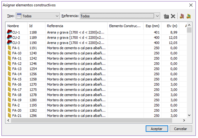This screenshot has width=198, height=138.
Task: Click the Id cell 1256
Action: click(33, 74)
